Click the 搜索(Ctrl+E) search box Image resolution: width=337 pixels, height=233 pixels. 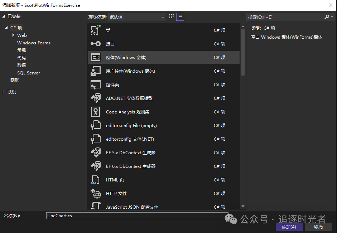285,17
